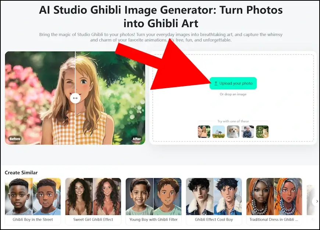Screen dimensions: 320x230
Task: Click the AI Studio Ghibli Image Generator heading
Action: 161,17
